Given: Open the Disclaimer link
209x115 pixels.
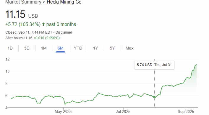Looking at the screenshot, I should 64,32.
